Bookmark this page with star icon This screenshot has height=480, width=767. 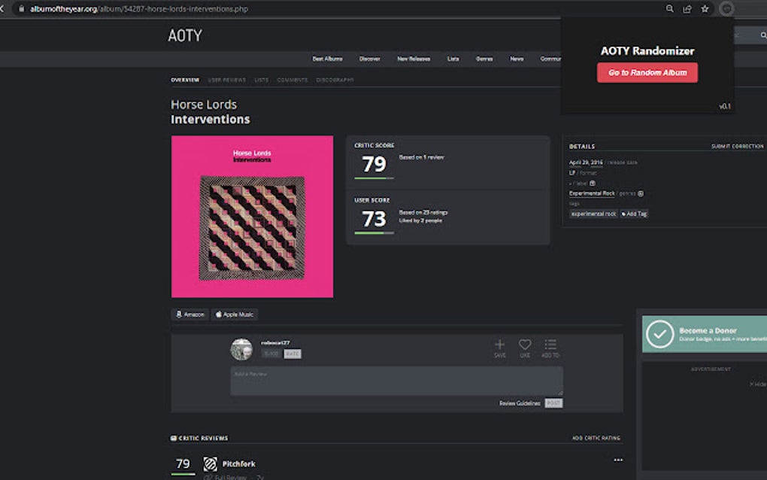click(x=705, y=9)
